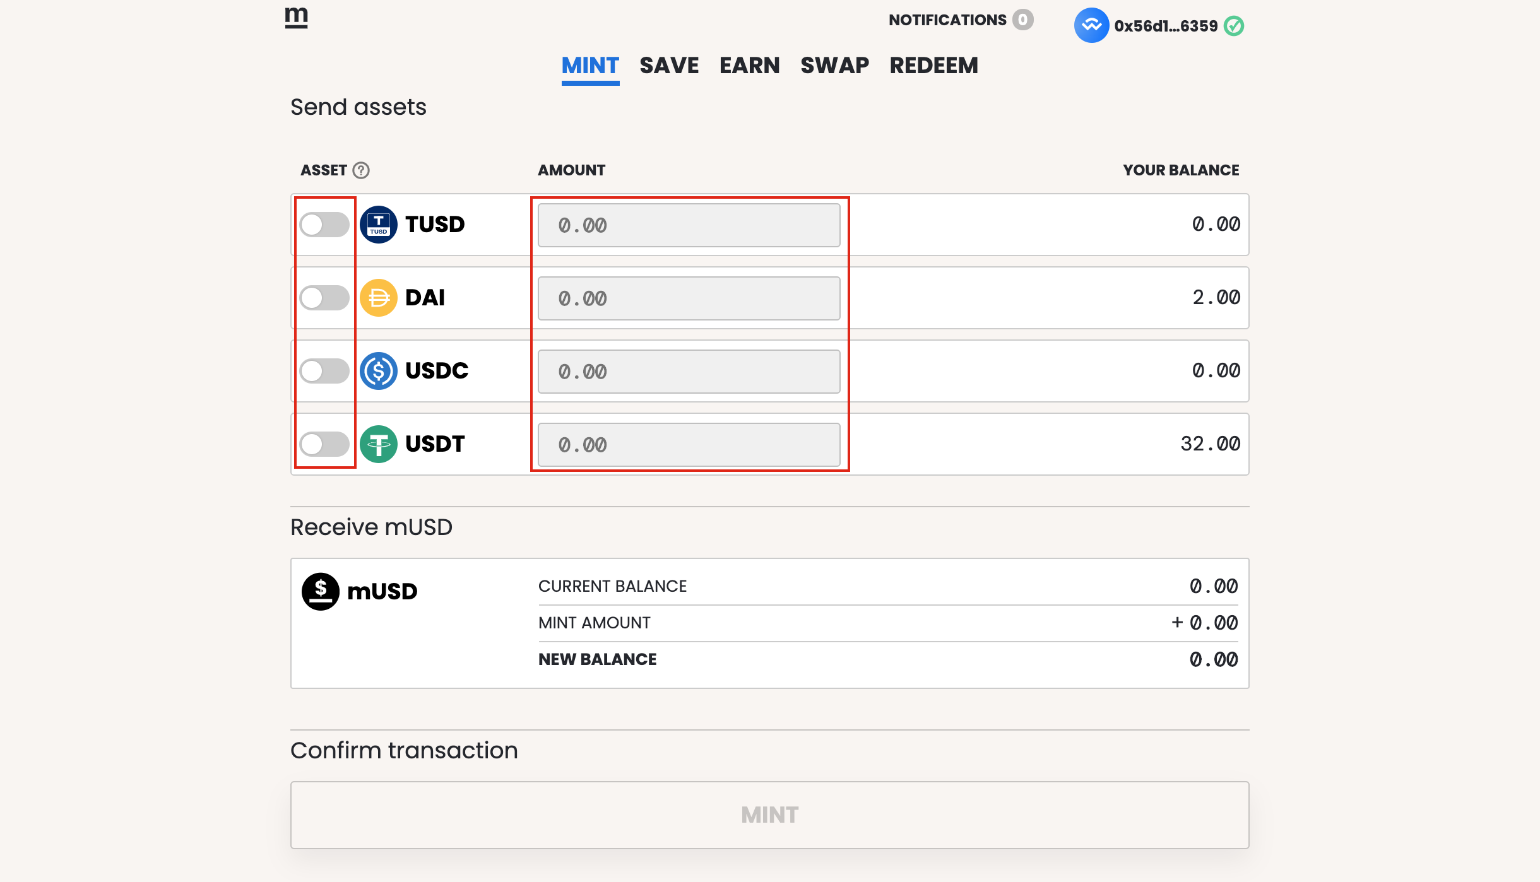The image size is (1540, 882).
Task: Click the notifications count badge
Action: pyautogui.click(x=1023, y=20)
